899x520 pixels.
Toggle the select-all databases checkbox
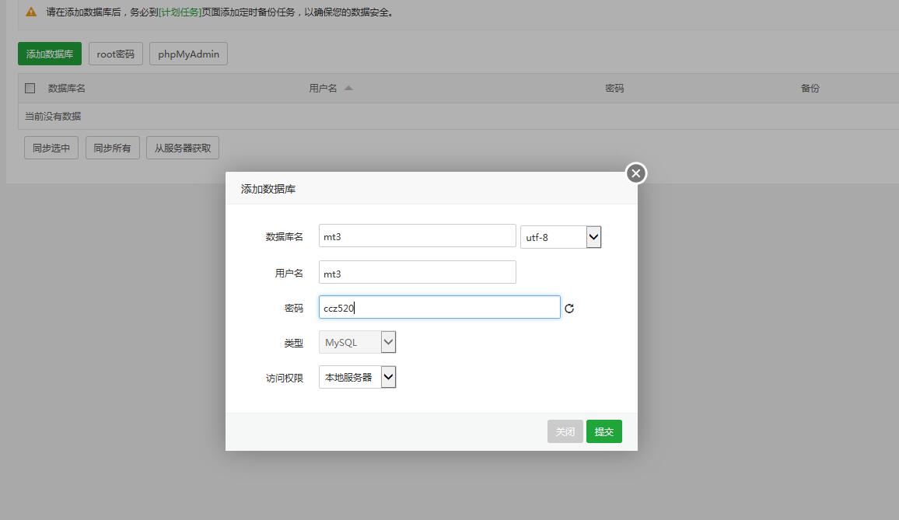pyautogui.click(x=30, y=88)
